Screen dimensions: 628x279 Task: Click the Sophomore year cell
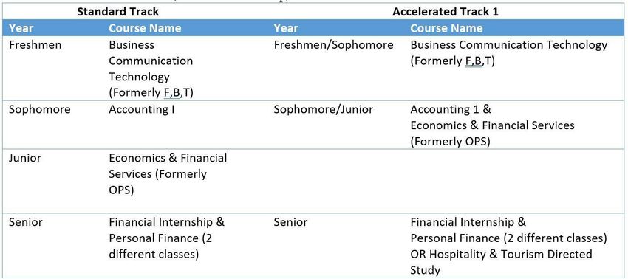click(40, 109)
